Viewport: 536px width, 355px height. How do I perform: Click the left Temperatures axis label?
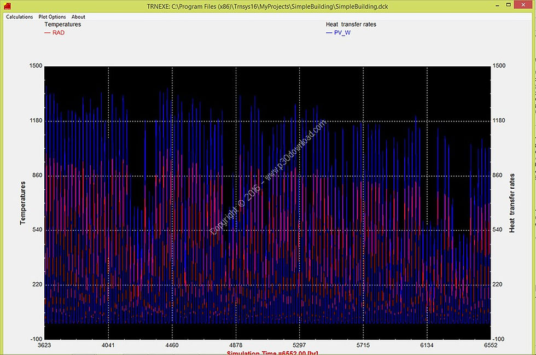(x=22, y=203)
